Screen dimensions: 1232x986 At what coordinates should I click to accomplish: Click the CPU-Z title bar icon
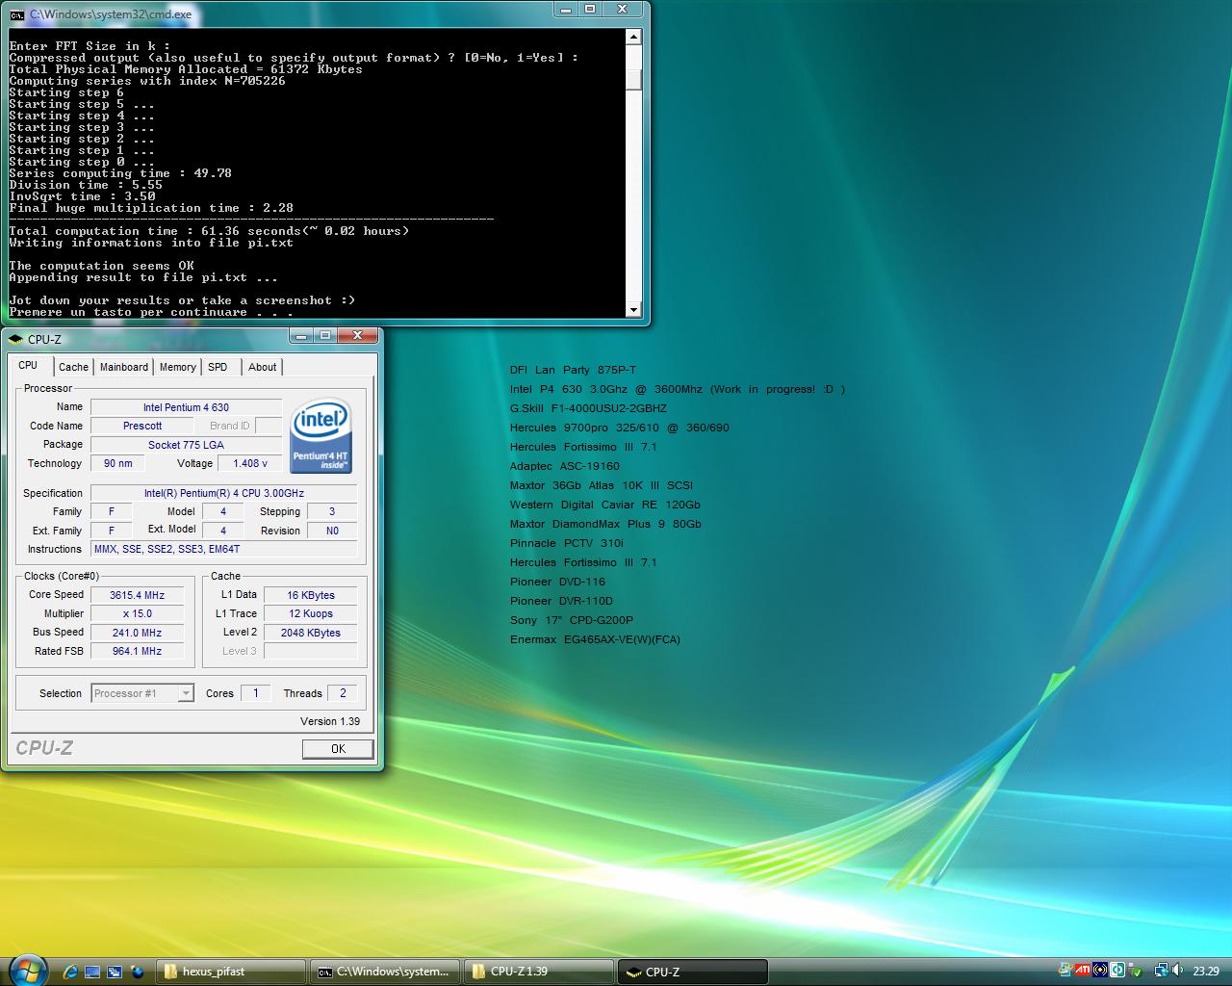15,339
